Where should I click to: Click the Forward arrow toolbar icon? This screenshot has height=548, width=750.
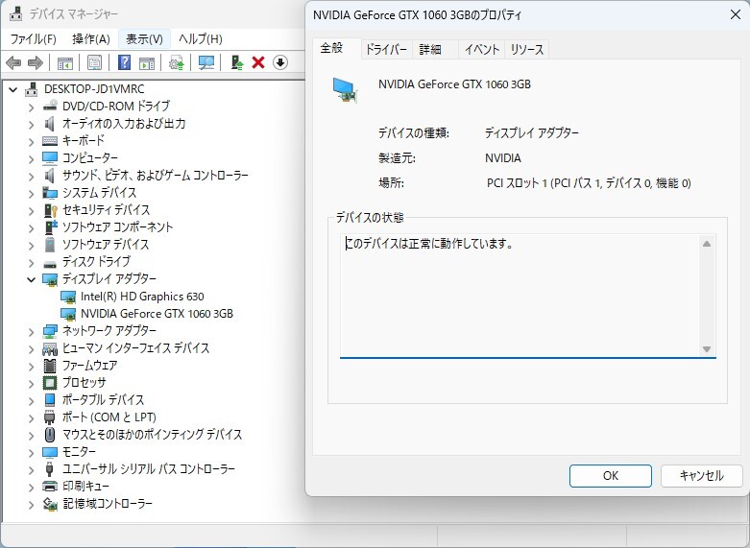click(x=36, y=62)
